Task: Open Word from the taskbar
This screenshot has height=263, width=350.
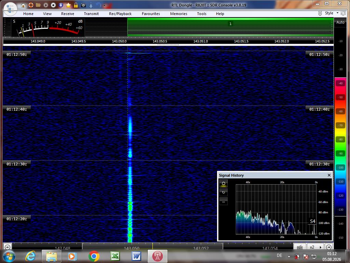Action: coord(136,256)
